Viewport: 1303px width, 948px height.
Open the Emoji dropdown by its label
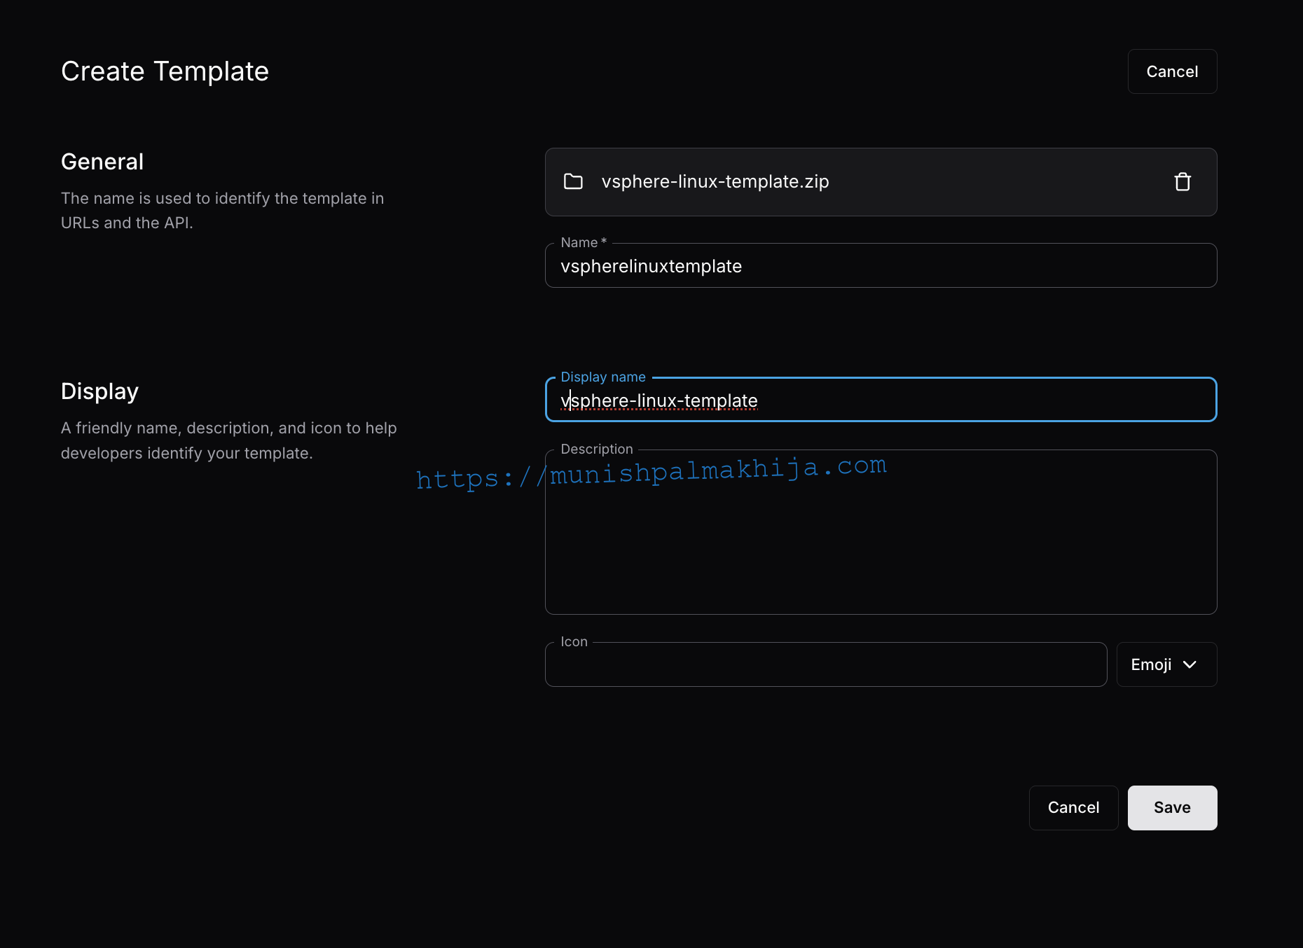[1151, 664]
